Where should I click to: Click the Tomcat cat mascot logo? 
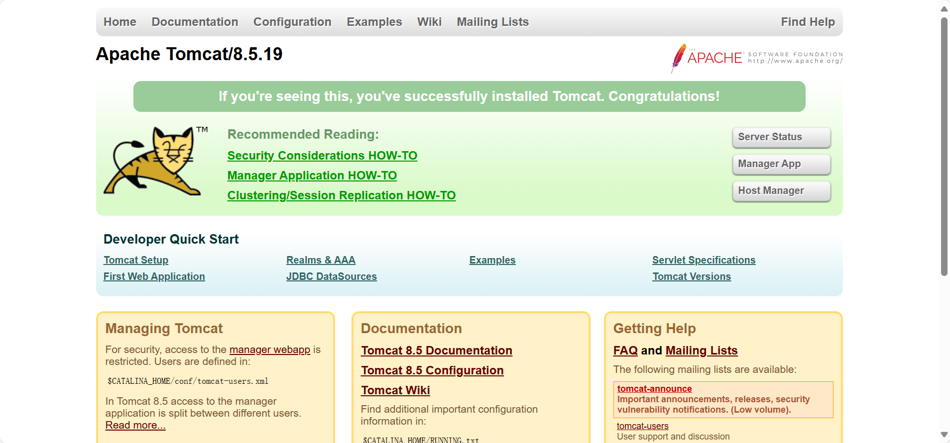(155, 161)
